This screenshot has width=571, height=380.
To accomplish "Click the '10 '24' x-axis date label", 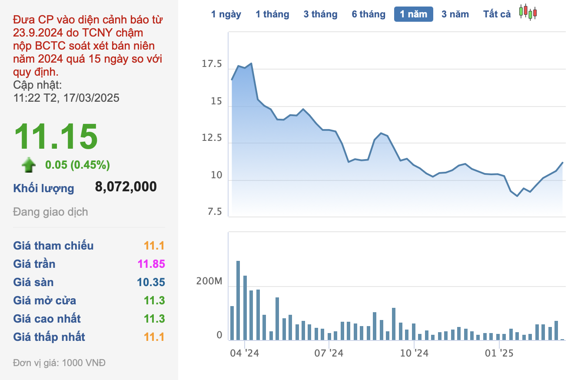I will [x=414, y=353].
